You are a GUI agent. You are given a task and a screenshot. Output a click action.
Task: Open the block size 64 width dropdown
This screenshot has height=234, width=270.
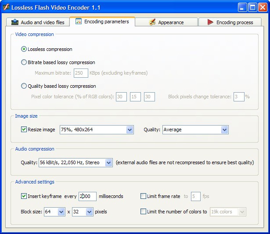pos(61,212)
